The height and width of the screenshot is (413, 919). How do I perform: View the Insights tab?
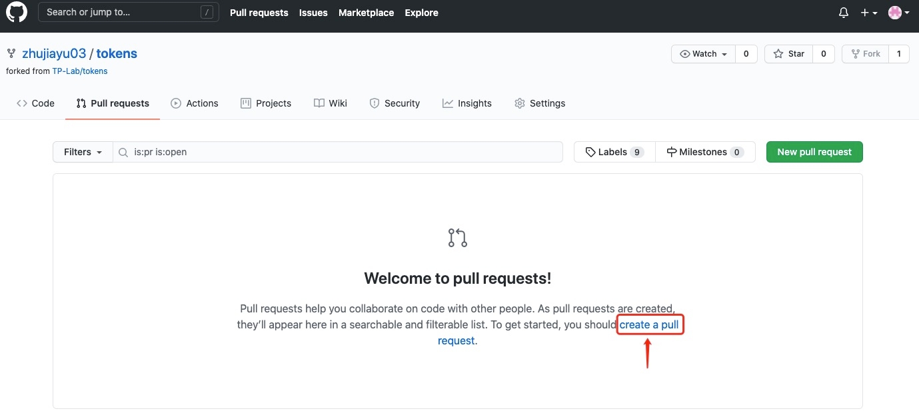[467, 103]
